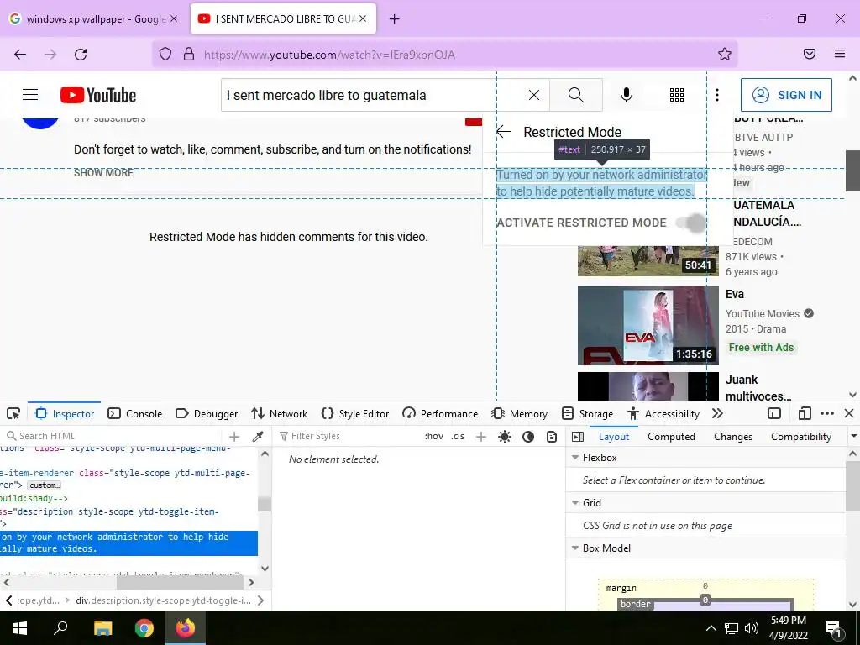The width and height of the screenshot is (860, 645).
Task: Run the YouTube search magnifier button
Action: pos(576,95)
